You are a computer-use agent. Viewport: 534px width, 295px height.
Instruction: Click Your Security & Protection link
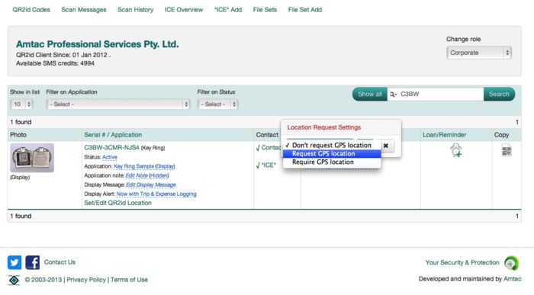point(462,263)
